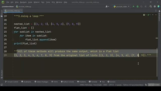161x91 pixels.
Task: Open the Version Control tool window
Action: point(12,82)
